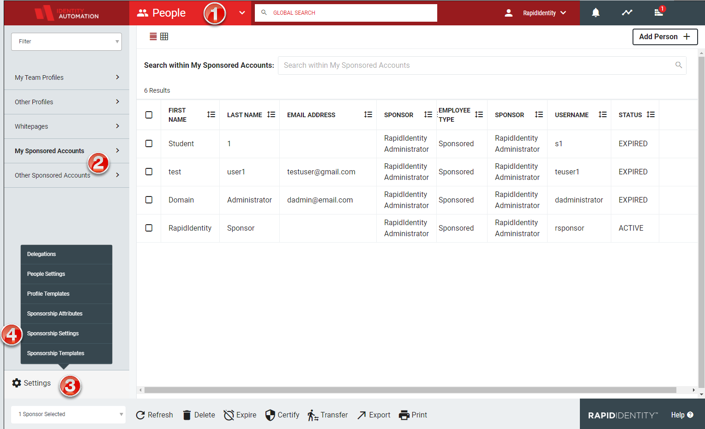705x429 pixels.
Task: Open the 1 Sponsor Selected dropdown
Action: [68, 414]
